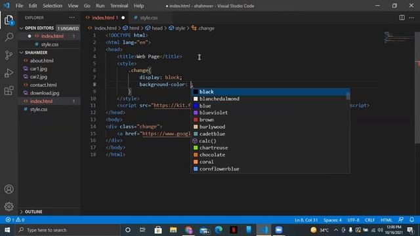Screen dimensions: 420x236
Task: Click Ln 8, Col 31 status item
Action: click(x=306, y=220)
